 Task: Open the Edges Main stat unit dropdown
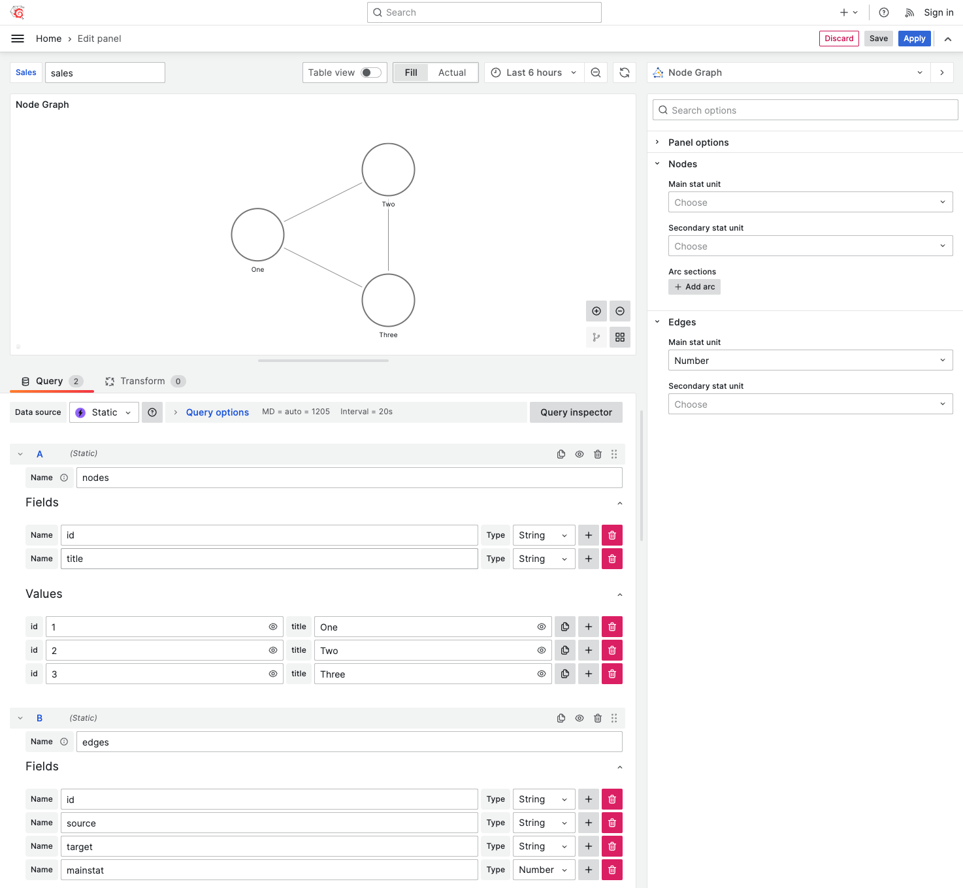pyautogui.click(x=810, y=360)
